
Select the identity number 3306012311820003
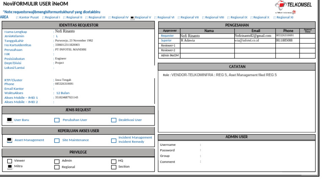coord(67,45)
